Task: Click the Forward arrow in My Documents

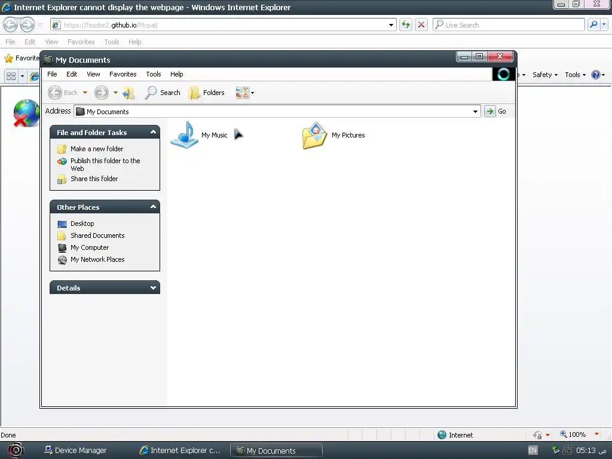Action: pyautogui.click(x=102, y=93)
